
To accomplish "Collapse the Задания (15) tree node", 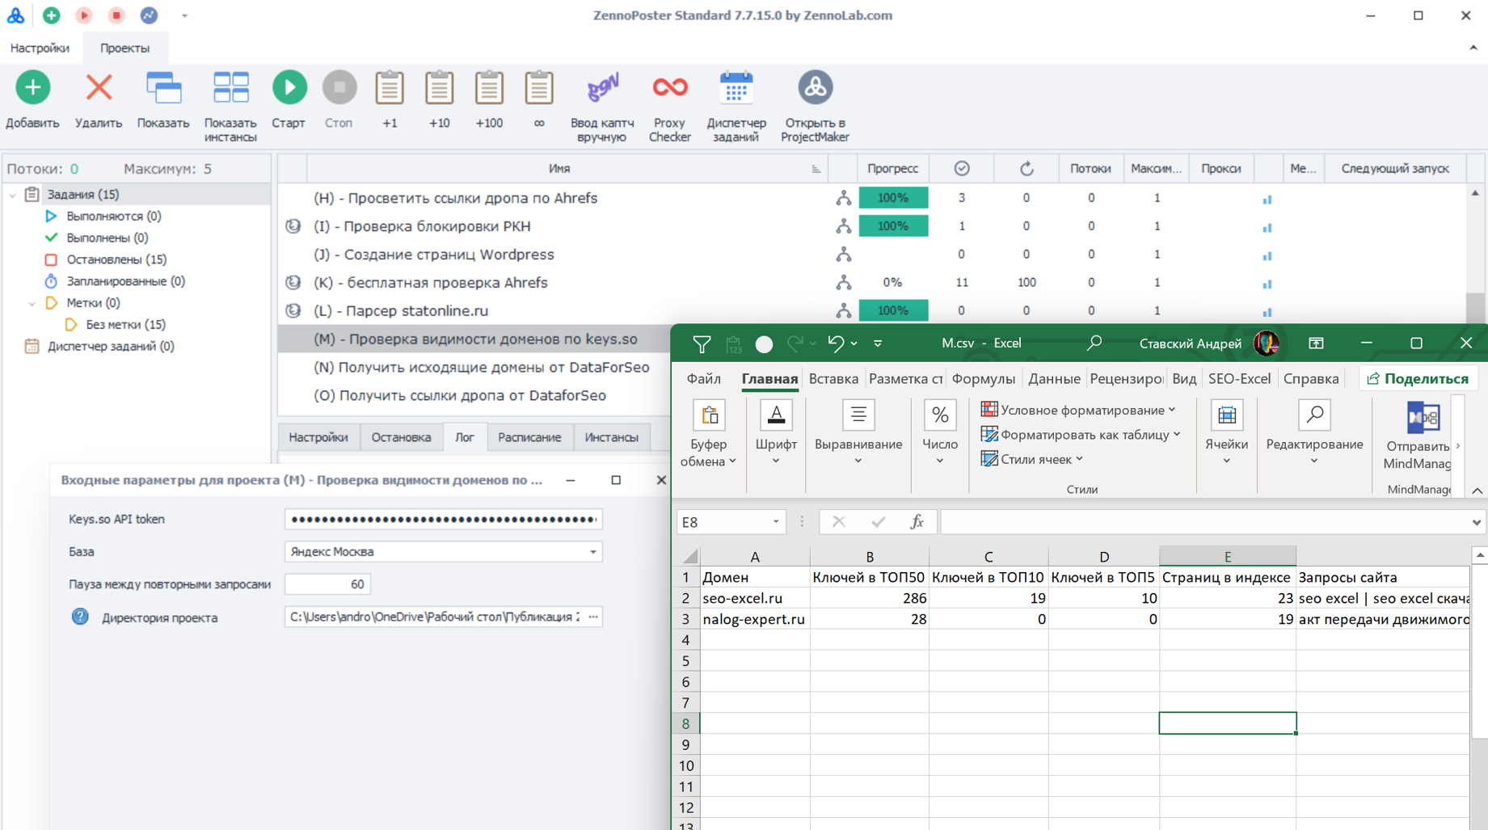I will tap(12, 195).
